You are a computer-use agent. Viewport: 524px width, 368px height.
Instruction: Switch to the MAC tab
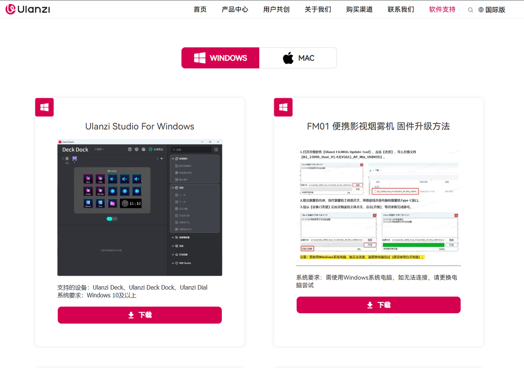click(298, 58)
